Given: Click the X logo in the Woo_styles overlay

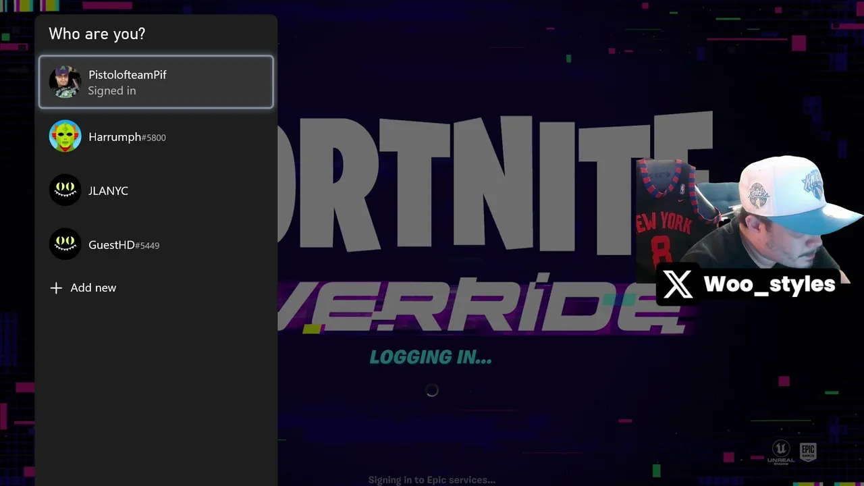Looking at the screenshot, I should [678, 284].
